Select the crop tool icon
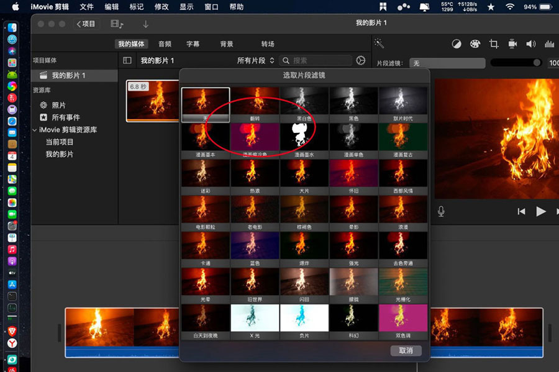The width and height of the screenshot is (559, 372). (x=494, y=44)
